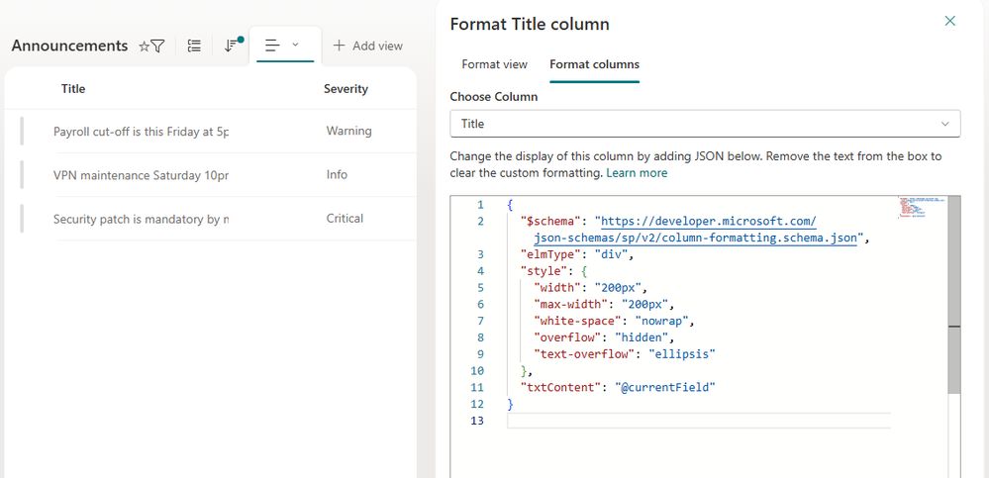This screenshot has height=478, width=989.
Task: Open the filter funnel icon
Action: point(157,47)
